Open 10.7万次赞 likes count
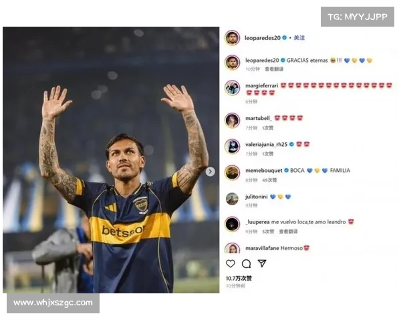401x320 pixels. pyautogui.click(x=239, y=278)
